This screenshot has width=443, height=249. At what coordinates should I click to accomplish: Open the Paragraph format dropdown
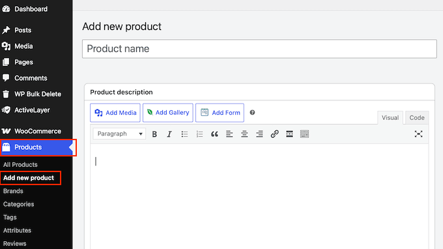[x=119, y=134]
